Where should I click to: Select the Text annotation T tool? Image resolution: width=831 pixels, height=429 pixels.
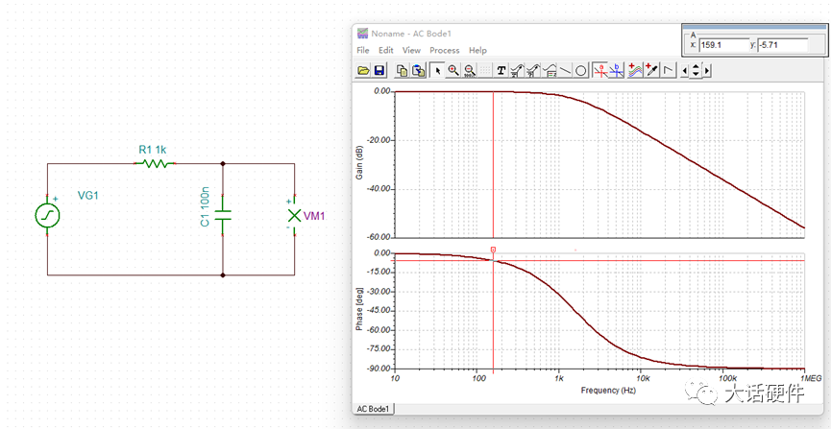[x=501, y=70]
